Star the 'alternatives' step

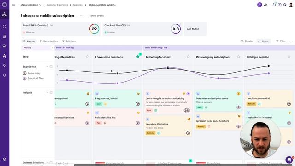87,56
